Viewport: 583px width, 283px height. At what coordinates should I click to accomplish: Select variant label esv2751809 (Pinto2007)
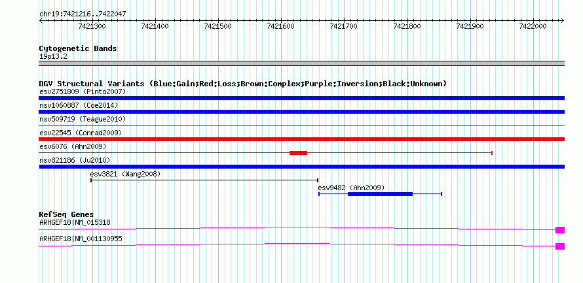[x=83, y=92]
